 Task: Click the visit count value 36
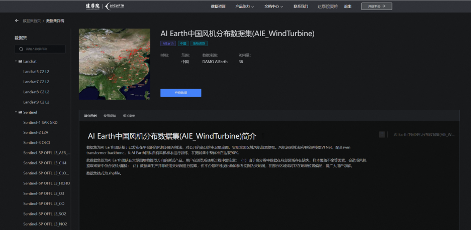241,62
